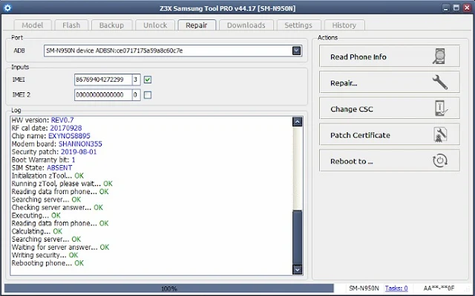Maximize the Z3X Samsung Tool window
Viewport: 475px width, 296px height.
tap(456, 8)
